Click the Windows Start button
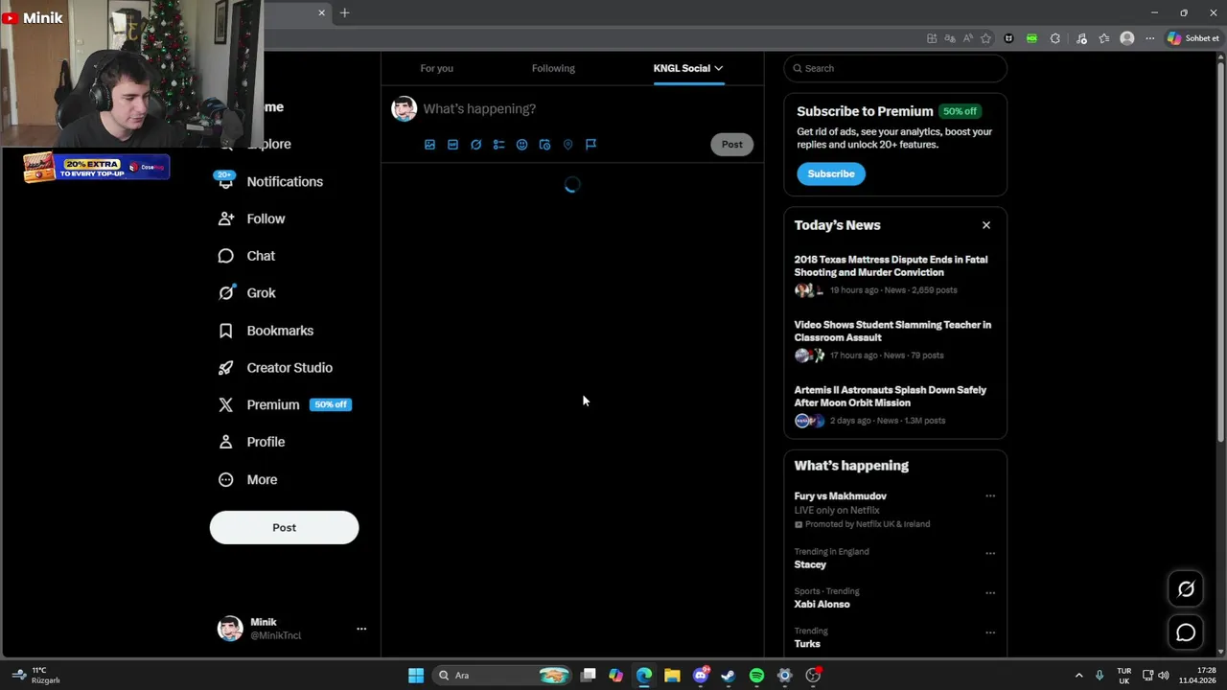The width and height of the screenshot is (1227, 690). coord(416,676)
